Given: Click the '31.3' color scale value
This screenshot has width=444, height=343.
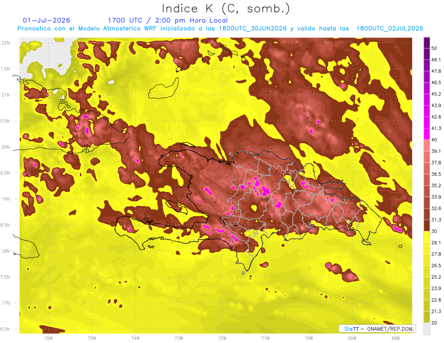Looking at the screenshot, I should 436,220.
